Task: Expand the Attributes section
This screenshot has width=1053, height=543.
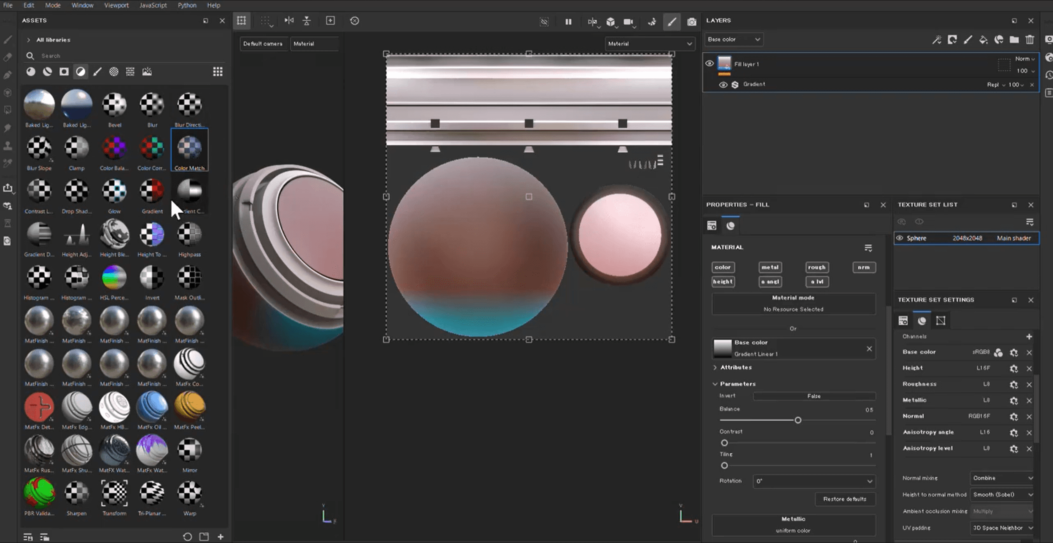Action: pyautogui.click(x=735, y=367)
